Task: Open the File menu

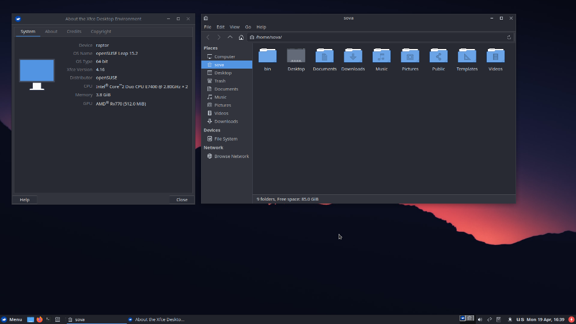Action: coord(207,27)
